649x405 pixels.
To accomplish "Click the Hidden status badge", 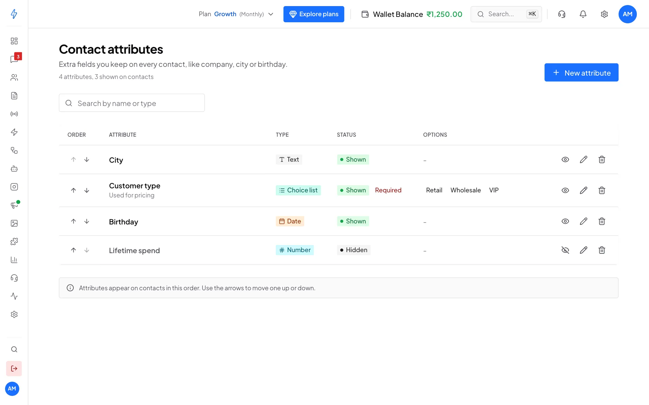I will click(x=354, y=250).
